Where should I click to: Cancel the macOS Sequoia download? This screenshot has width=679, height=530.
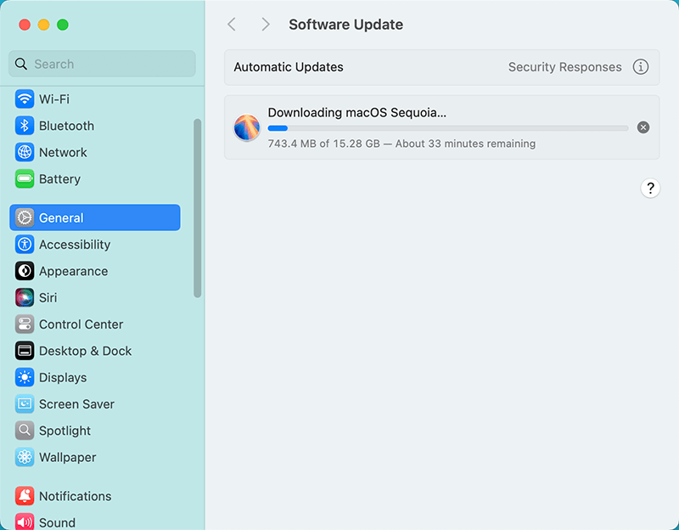tap(643, 127)
